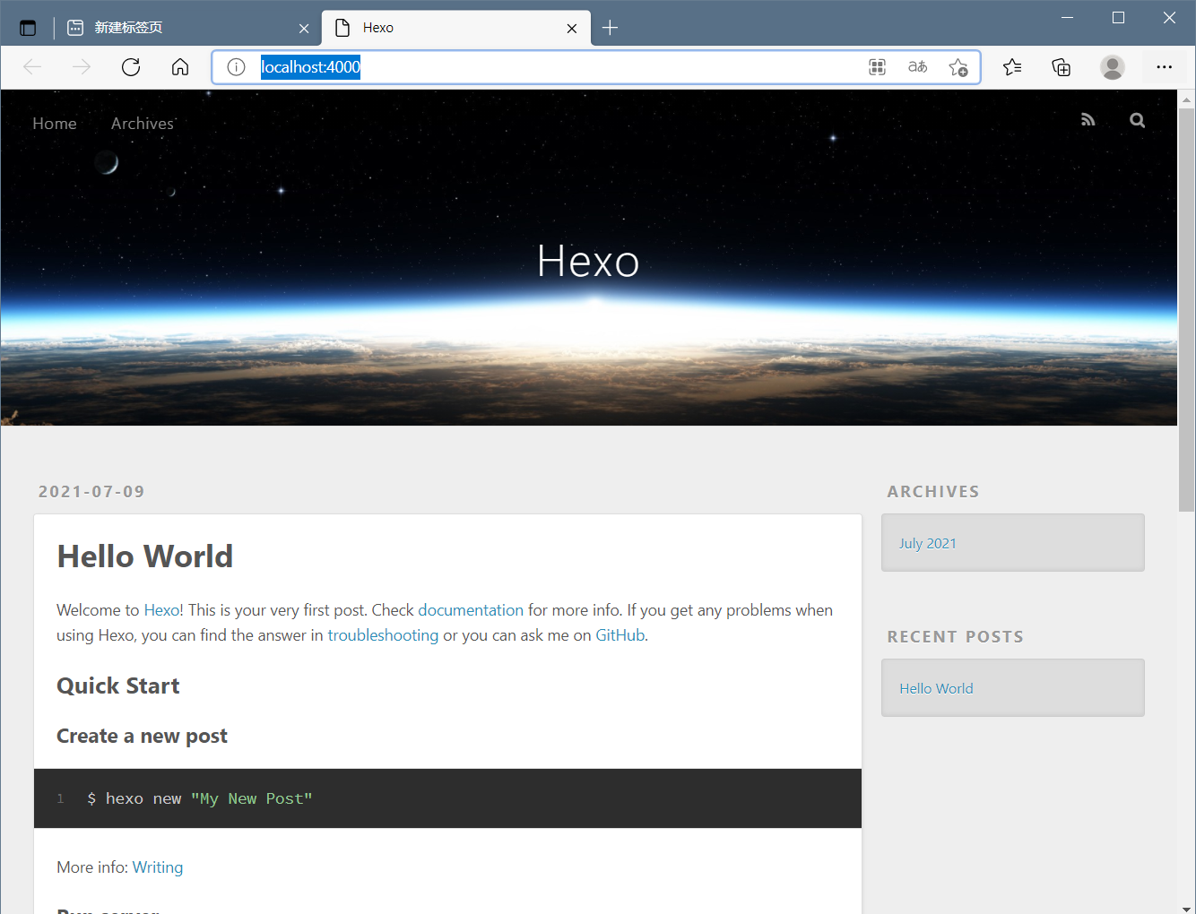The width and height of the screenshot is (1196, 914).
Task: Click the page vertical scrollbar thumb
Action: (1186, 309)
